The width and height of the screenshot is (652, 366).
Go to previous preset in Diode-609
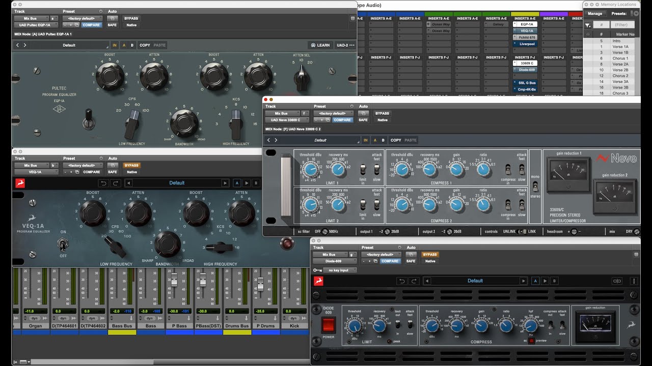427,281
